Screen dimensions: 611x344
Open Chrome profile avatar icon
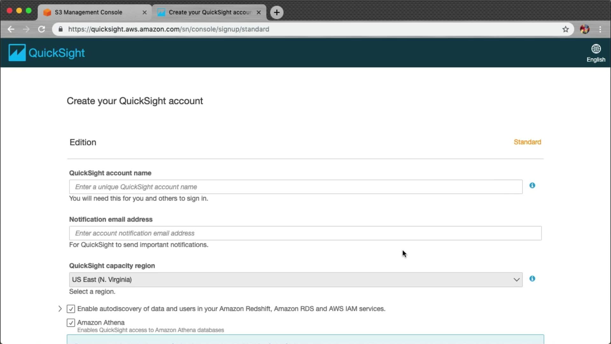[x=585, y=29]
